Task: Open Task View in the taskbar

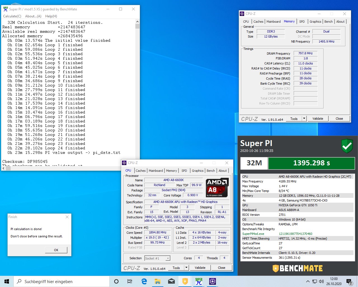Action: 130,281
